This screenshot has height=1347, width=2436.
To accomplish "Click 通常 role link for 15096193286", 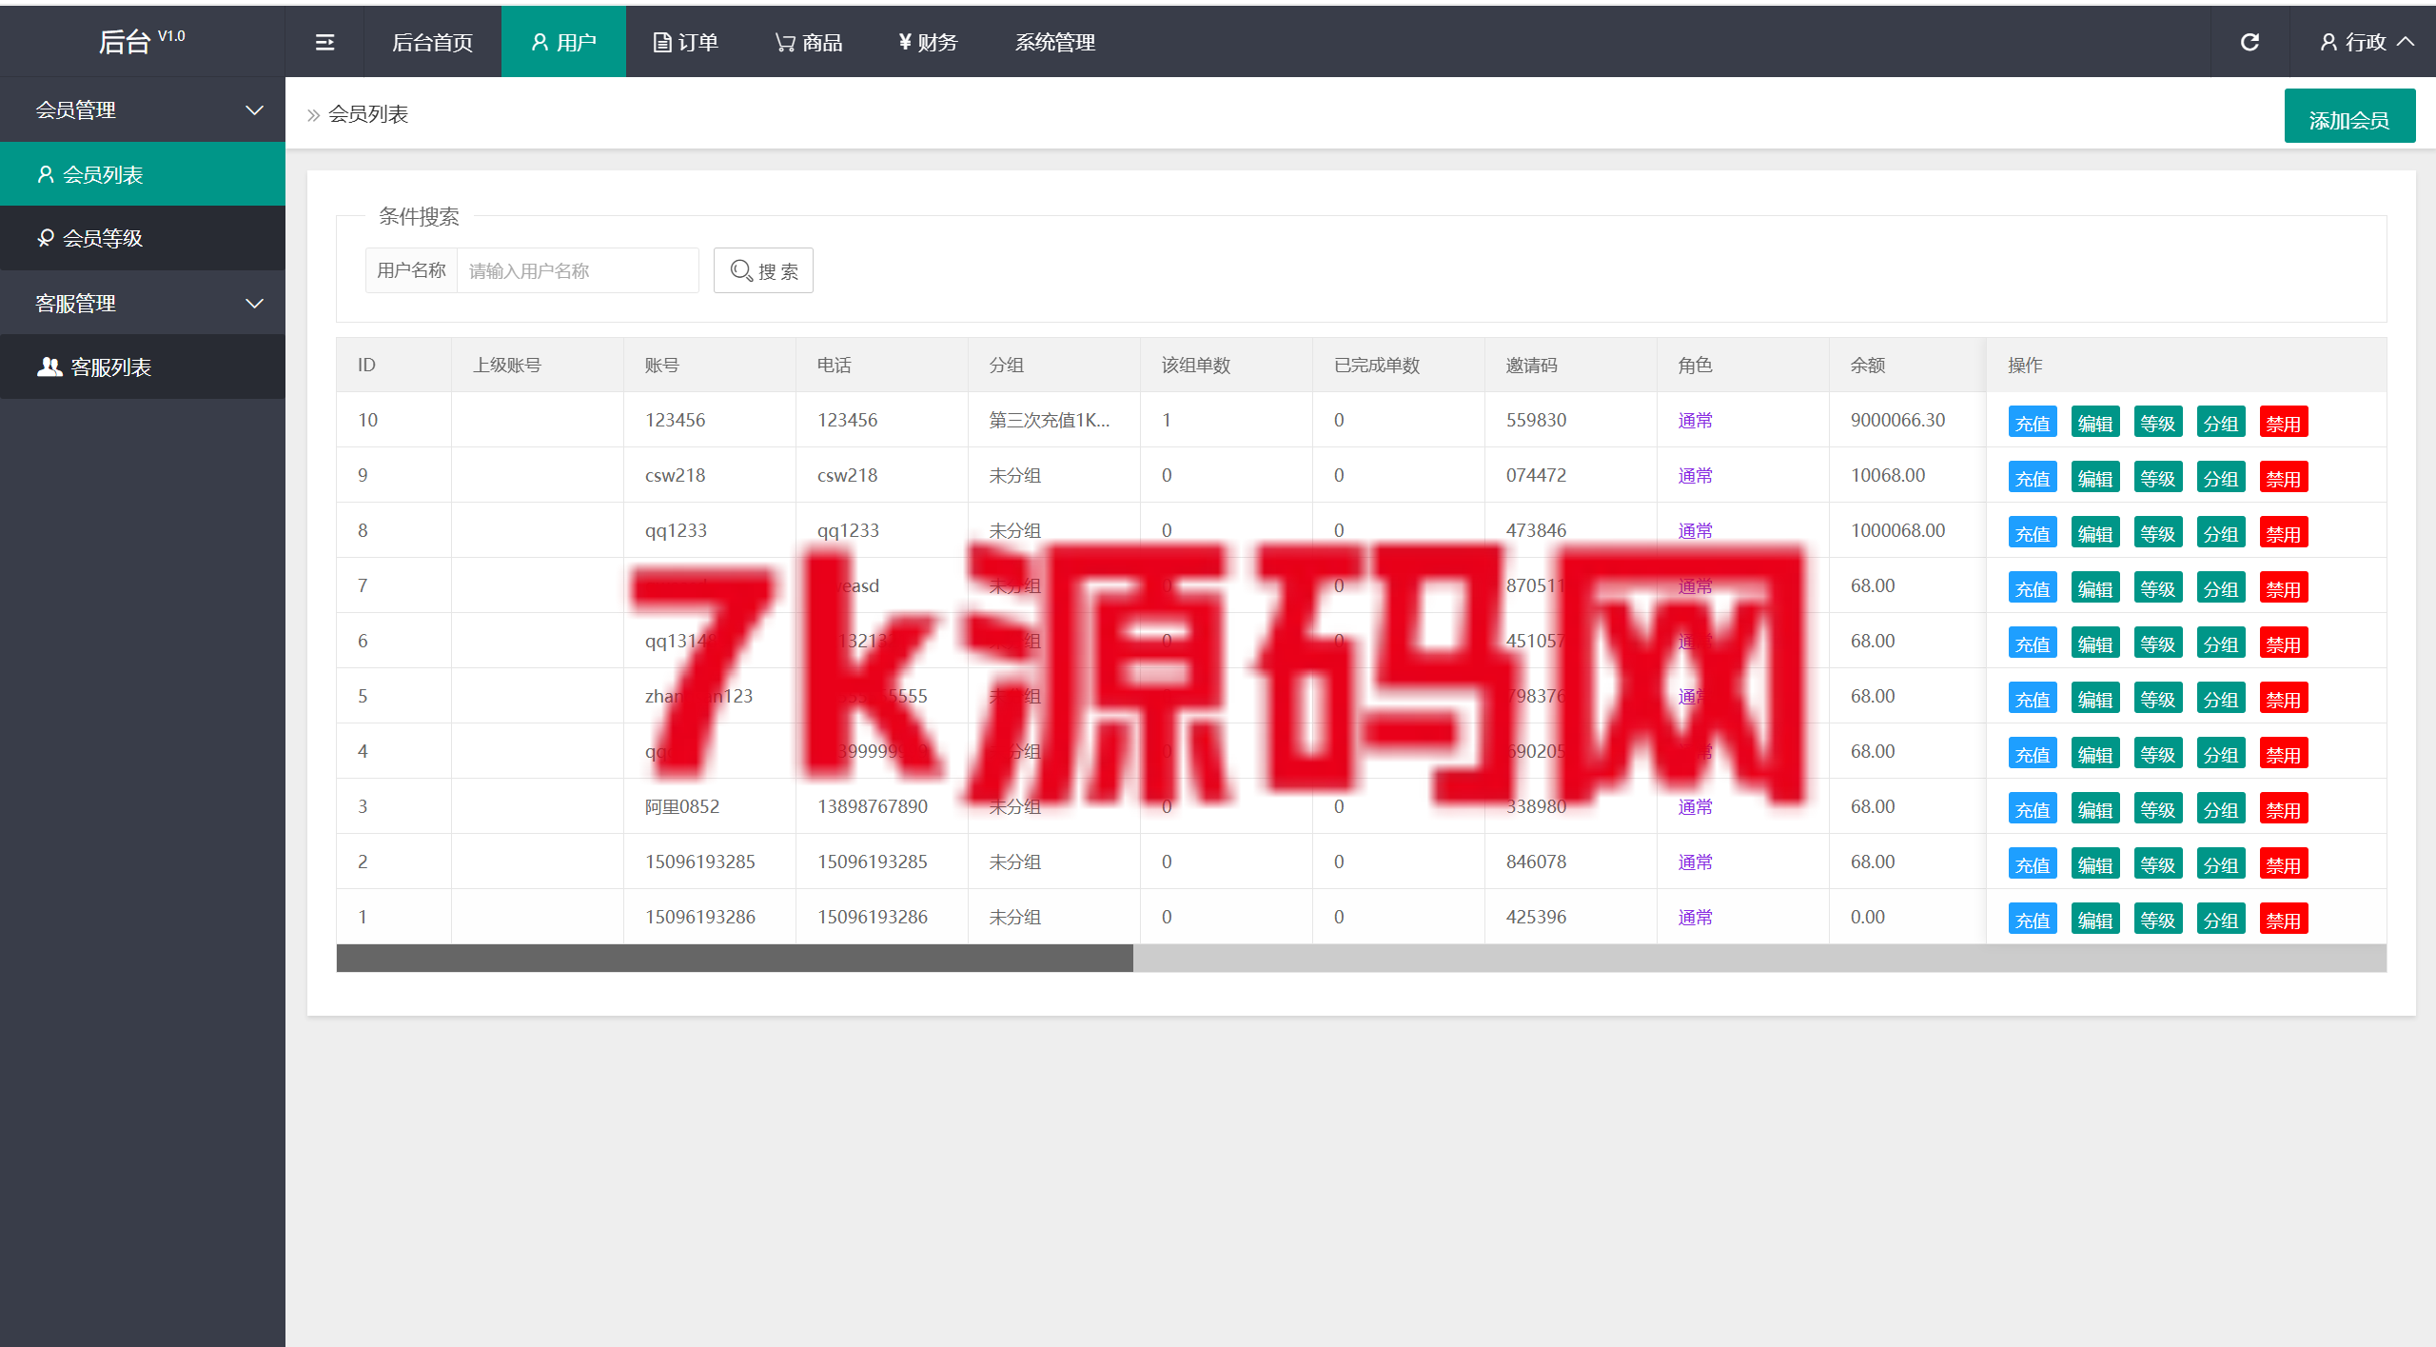I will 1695,917.
